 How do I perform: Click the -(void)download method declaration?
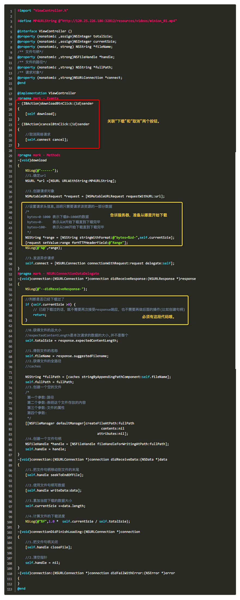32,160
